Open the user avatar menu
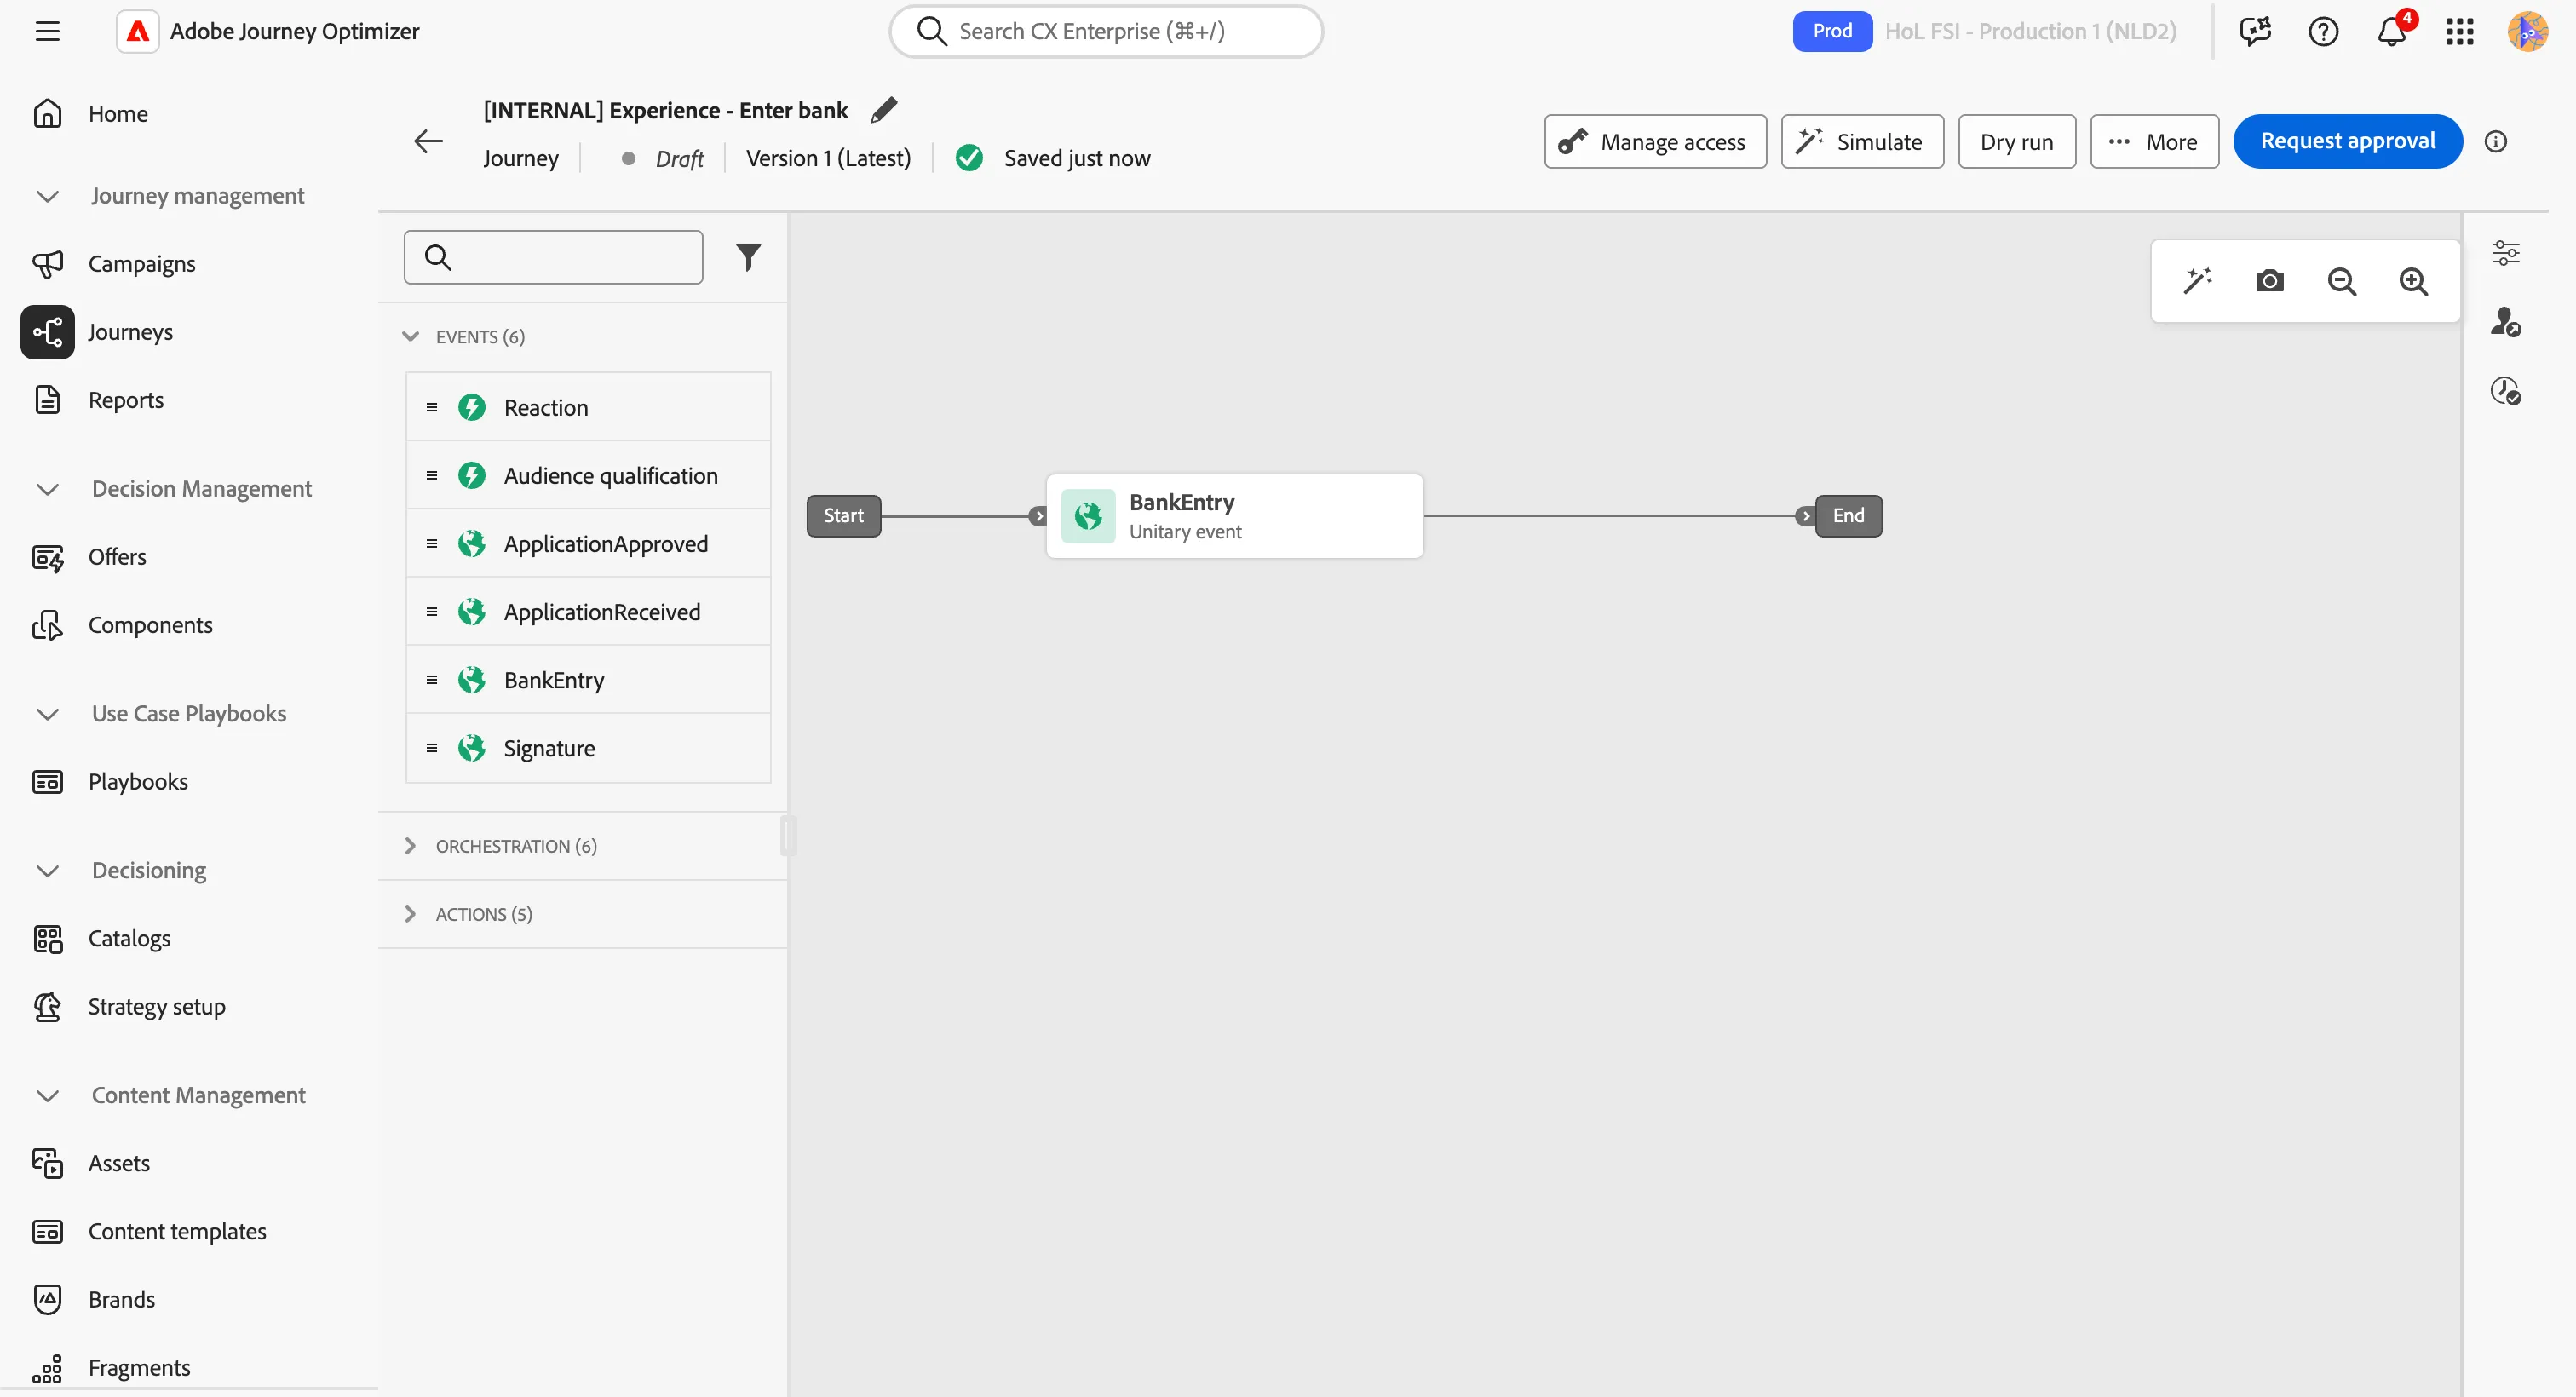Viewport: 2576px width, 1397px height. click(2527, 31)
